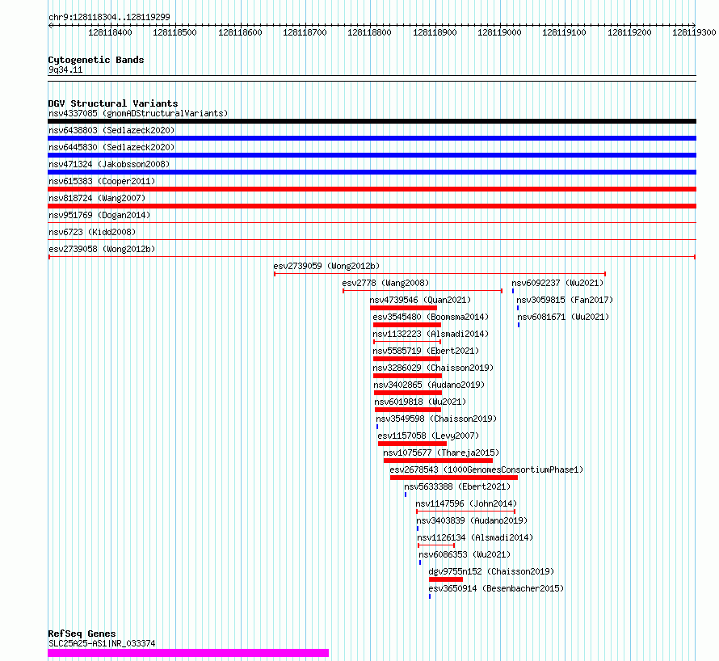Click the red bar under nsv1075677
719x661 pixels.
(439, 461)
